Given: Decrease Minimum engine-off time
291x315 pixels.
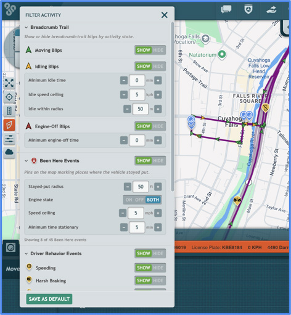Looking at the screenshot, I should coord(124,141).
